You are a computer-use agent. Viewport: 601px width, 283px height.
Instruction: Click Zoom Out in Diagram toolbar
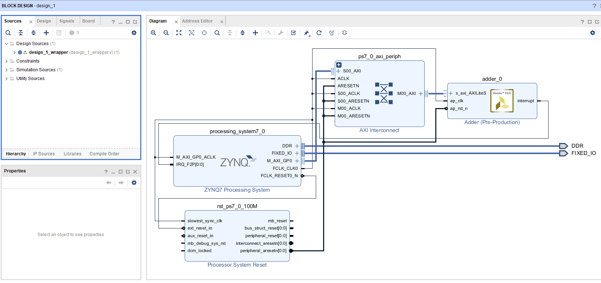point(166,33)
